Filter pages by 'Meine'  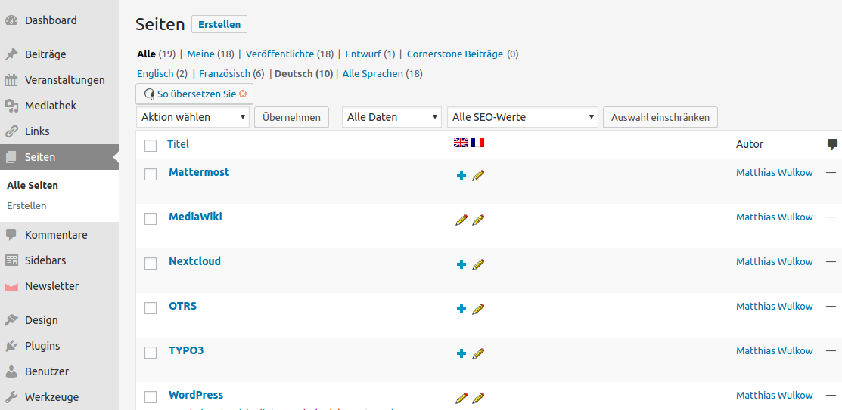(200, 54)
